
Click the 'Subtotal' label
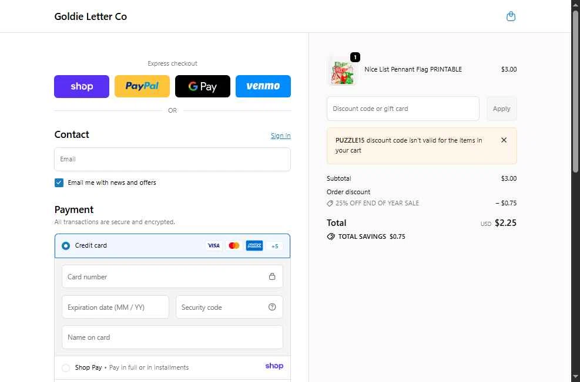click(339, 178)
